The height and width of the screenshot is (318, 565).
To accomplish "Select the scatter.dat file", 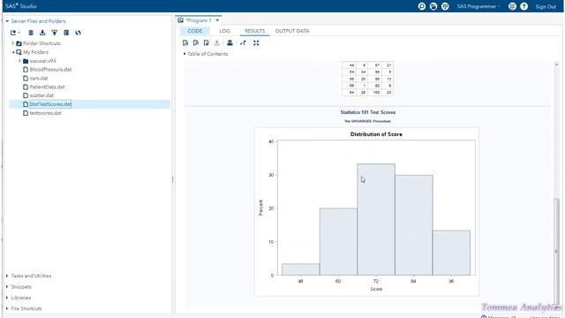I will (x=41, y=95).
